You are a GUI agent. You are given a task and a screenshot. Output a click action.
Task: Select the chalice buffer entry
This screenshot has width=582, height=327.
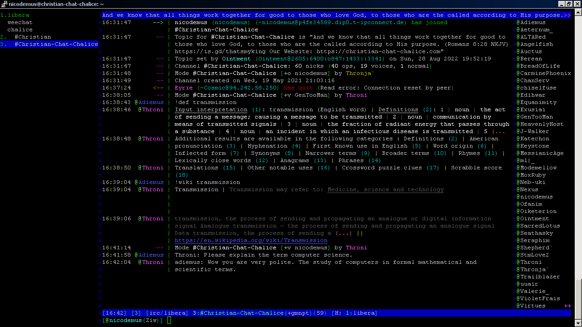[x=20, y=30]
